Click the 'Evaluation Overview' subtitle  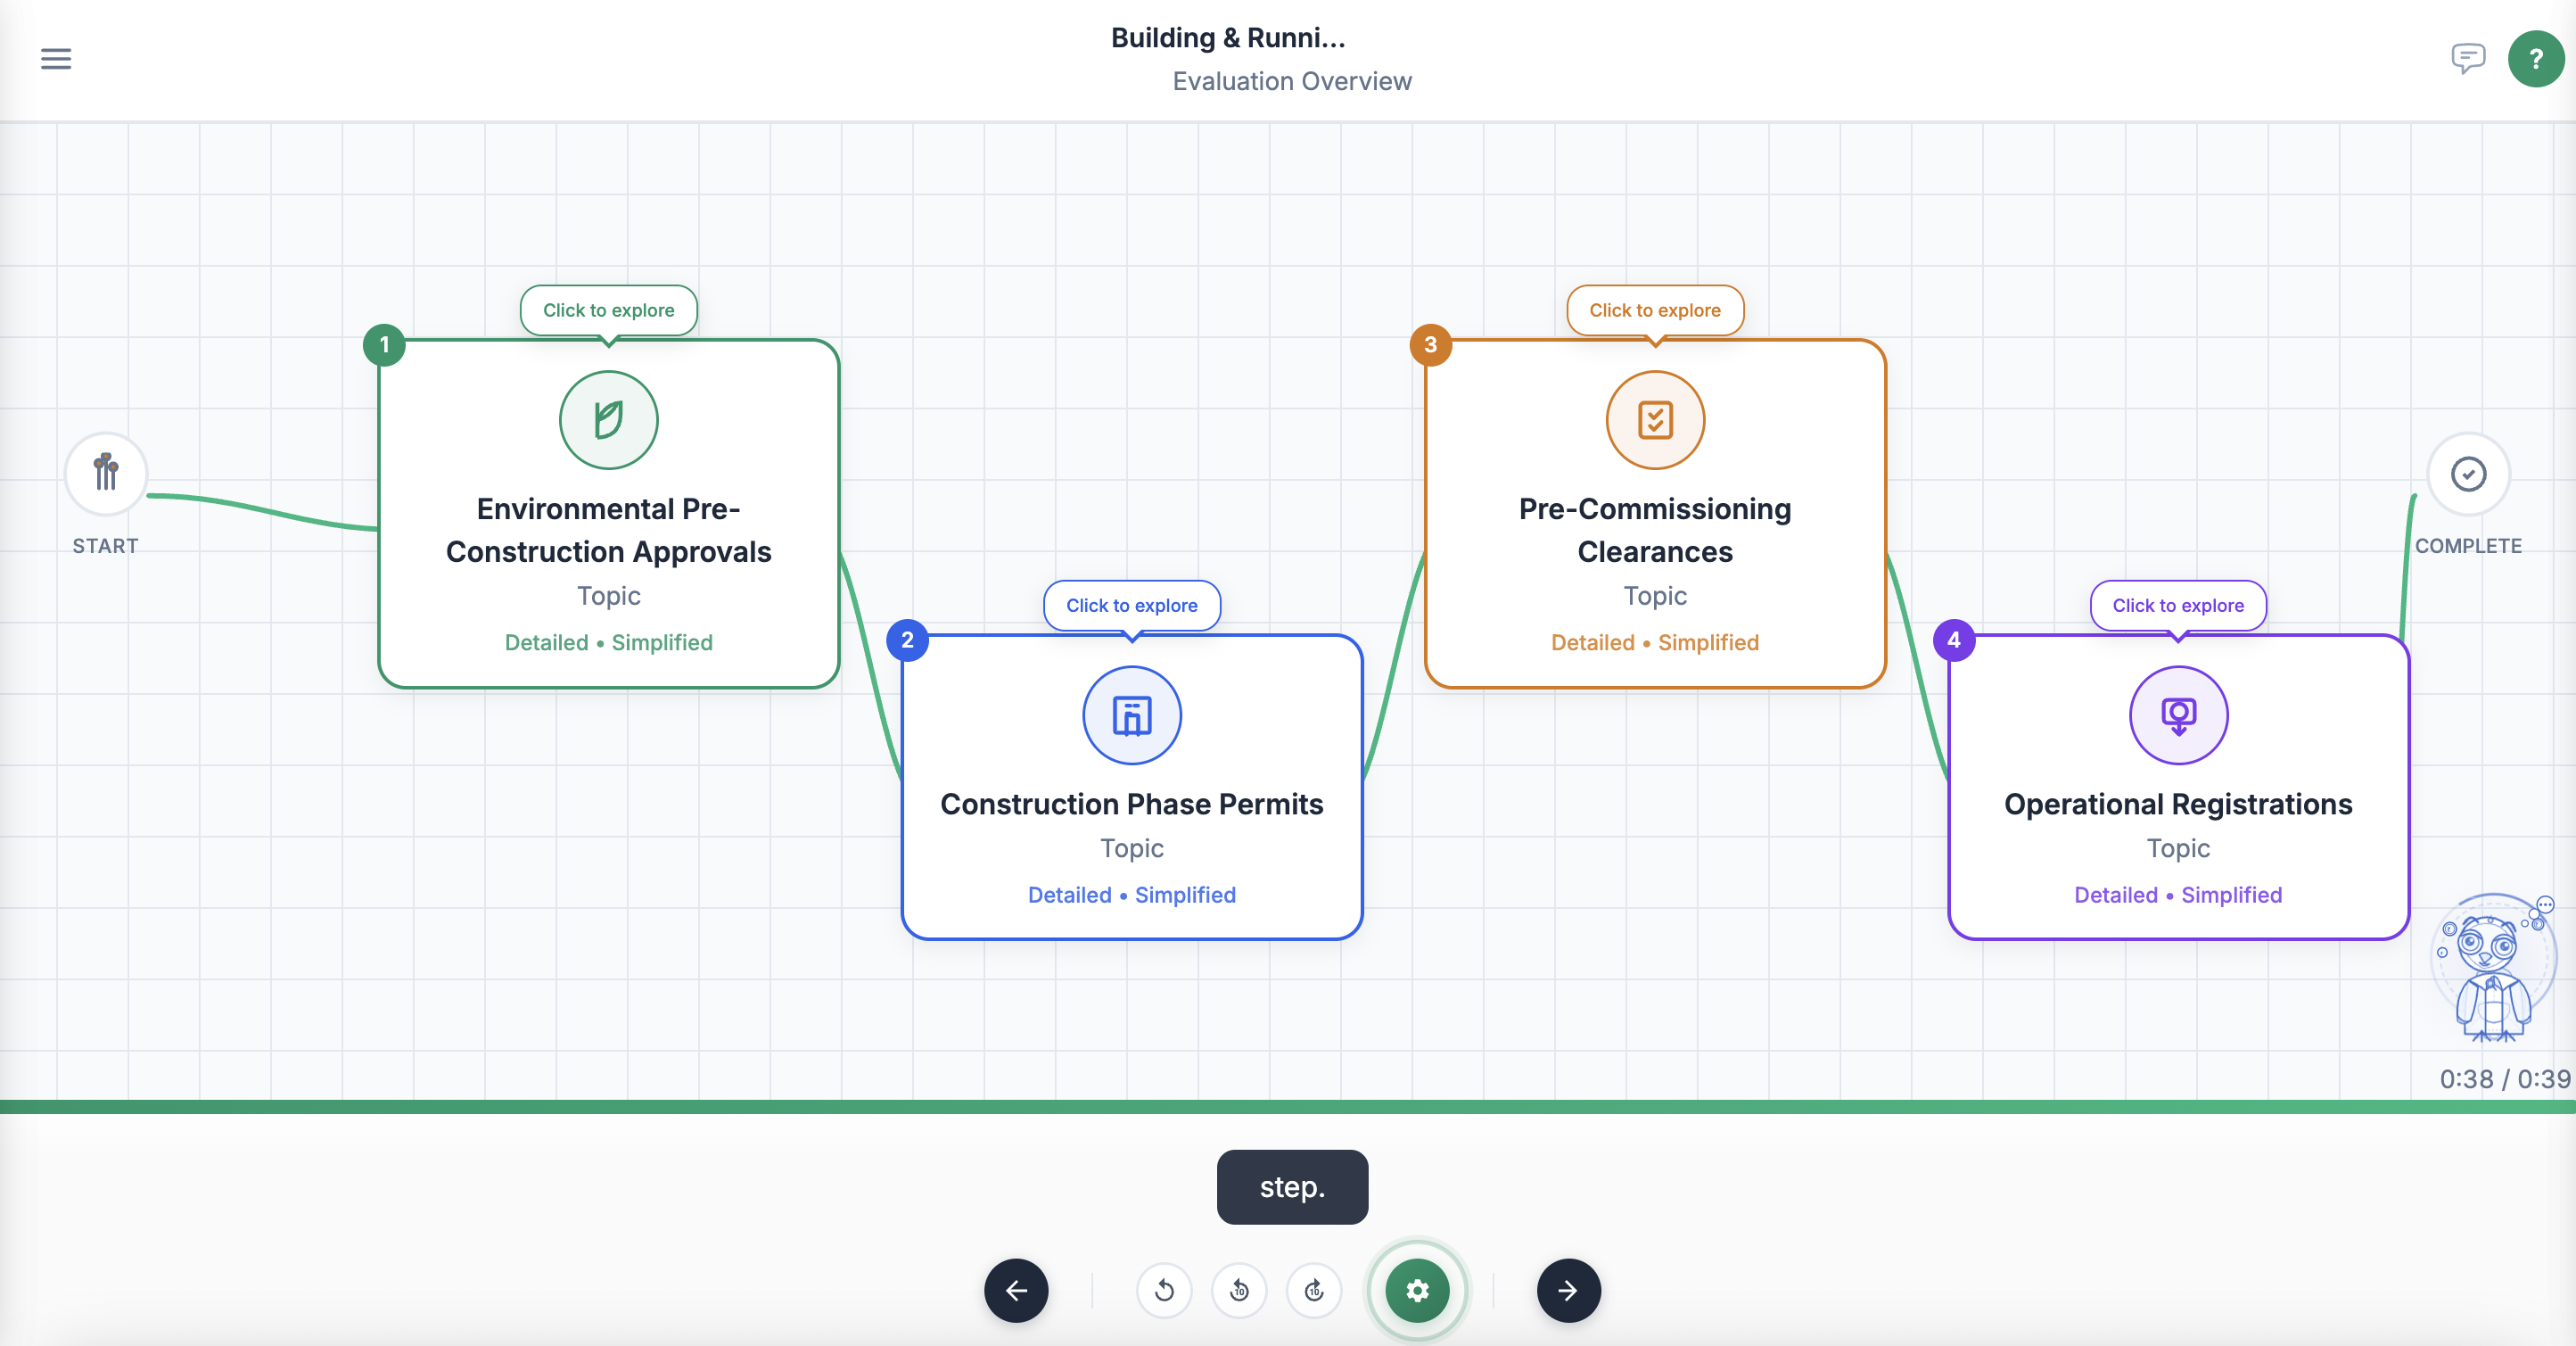1292,81
